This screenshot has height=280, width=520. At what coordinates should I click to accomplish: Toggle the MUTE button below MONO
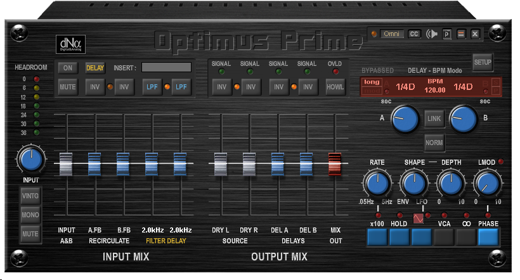coord(30,234)
